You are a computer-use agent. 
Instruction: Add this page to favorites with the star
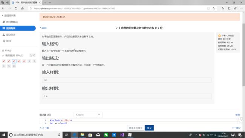pos(214,8)
